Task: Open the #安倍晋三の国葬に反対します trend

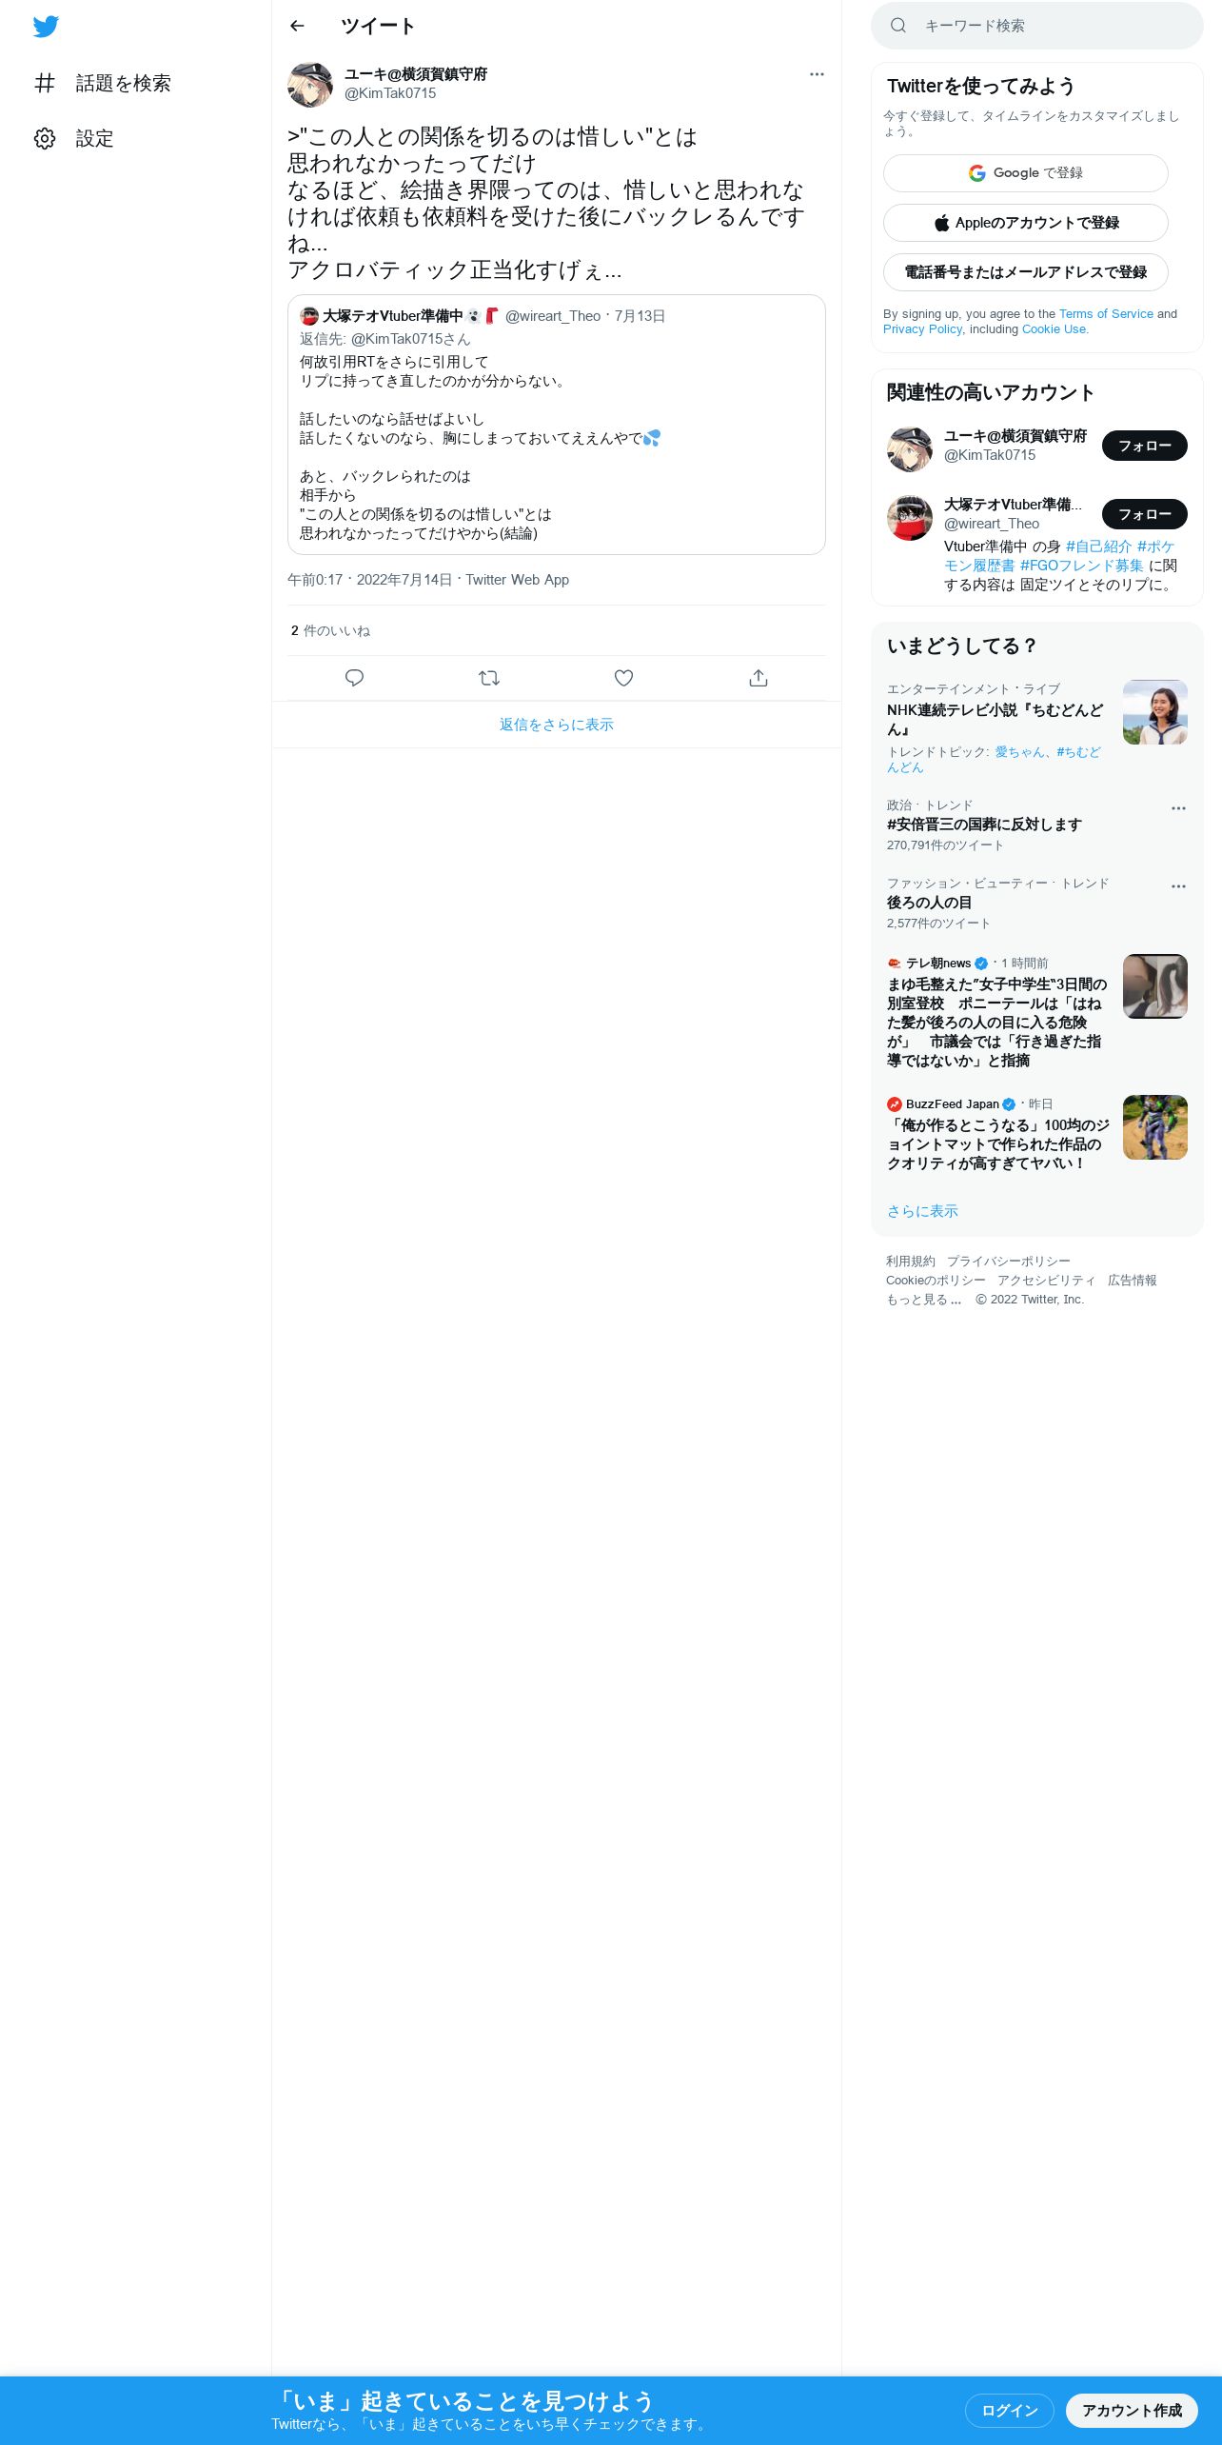Action: [984, 825]
